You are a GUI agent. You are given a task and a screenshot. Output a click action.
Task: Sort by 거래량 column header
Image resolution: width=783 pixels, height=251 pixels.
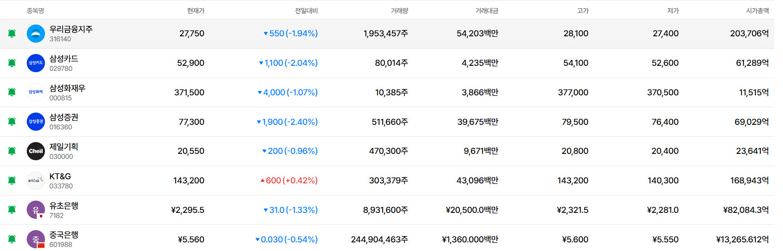point(399,10)
